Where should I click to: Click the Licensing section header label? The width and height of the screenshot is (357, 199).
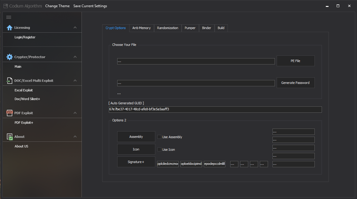pyautogui.click(x=22, y=28)
